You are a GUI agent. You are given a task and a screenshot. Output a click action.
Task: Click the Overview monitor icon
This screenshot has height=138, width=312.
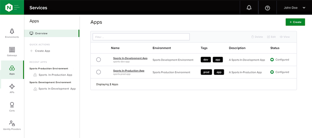pyautogui.click(x=31, y=33)
